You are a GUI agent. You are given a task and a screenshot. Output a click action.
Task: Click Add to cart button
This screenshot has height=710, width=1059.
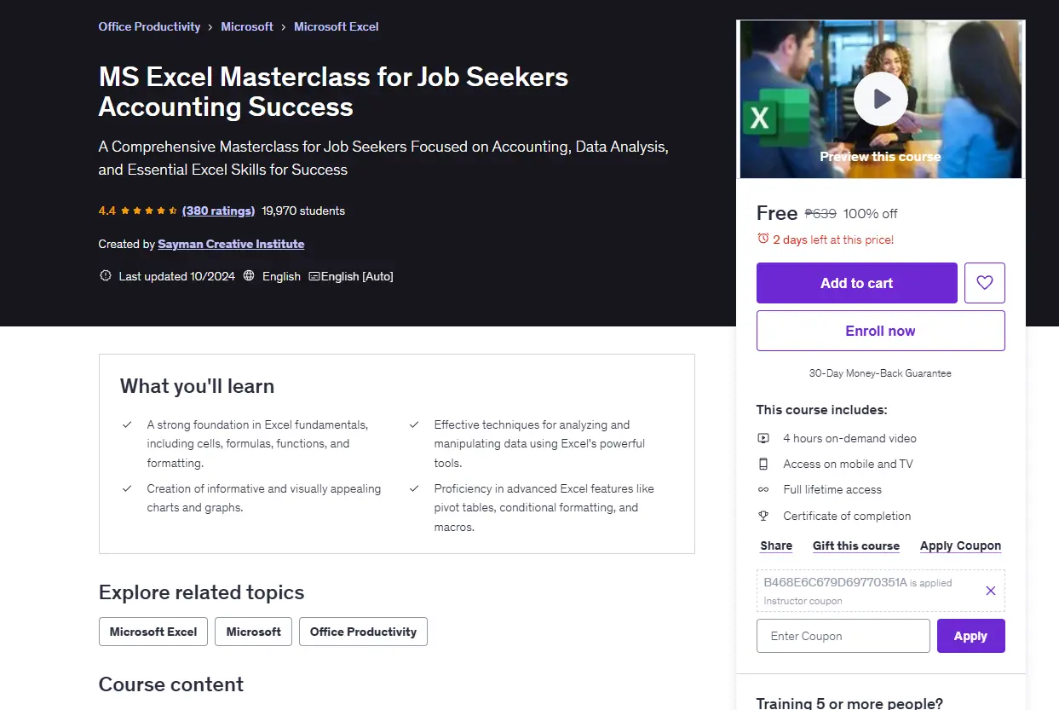coord(857,283)
